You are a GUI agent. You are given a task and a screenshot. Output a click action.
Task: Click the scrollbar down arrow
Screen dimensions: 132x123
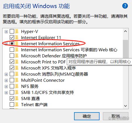coord(126,106)
